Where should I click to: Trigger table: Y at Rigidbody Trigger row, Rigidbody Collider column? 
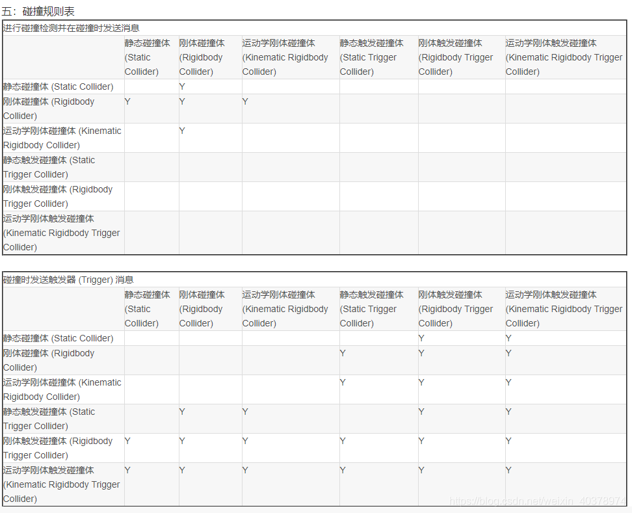182,441
